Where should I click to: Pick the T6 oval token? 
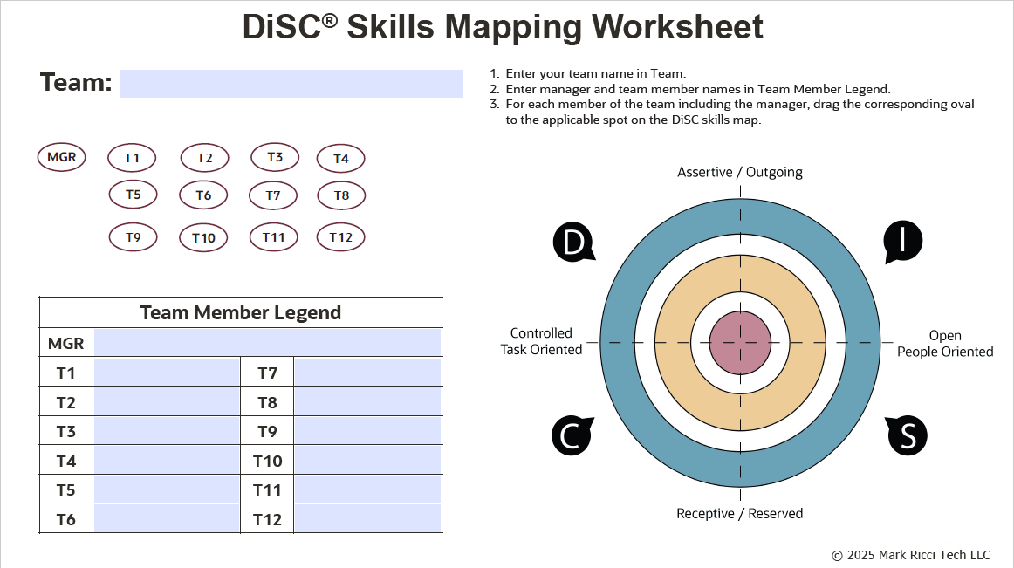click(203, 195)
